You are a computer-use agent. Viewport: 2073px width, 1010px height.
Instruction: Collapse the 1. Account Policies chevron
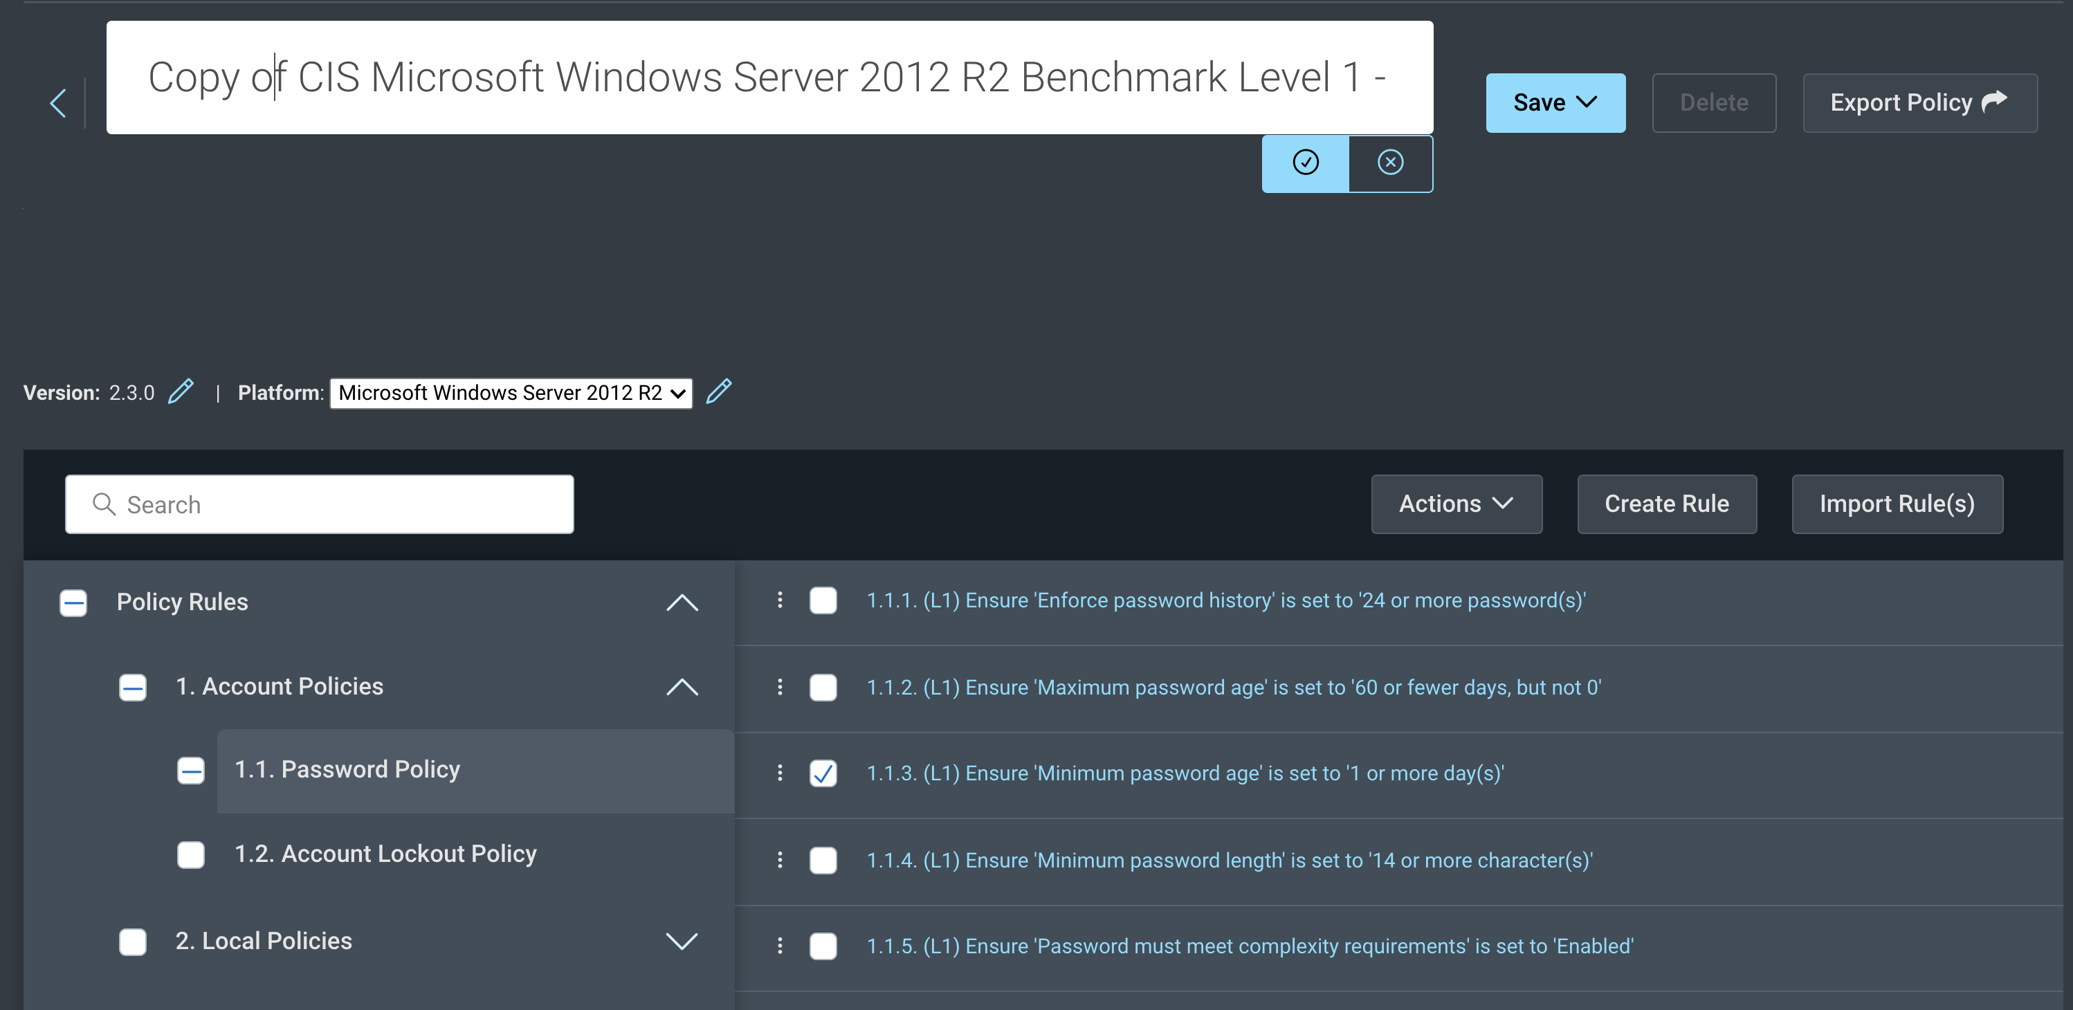682,686
